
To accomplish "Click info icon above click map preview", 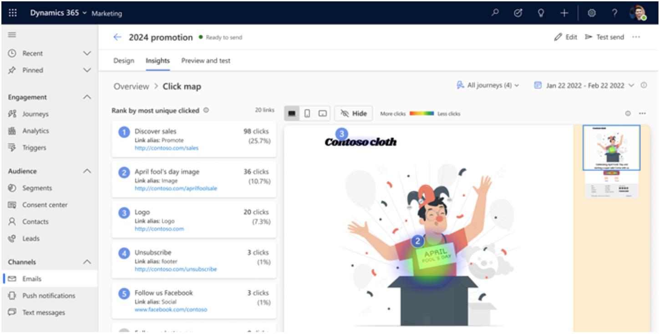I will pos(628,113).
